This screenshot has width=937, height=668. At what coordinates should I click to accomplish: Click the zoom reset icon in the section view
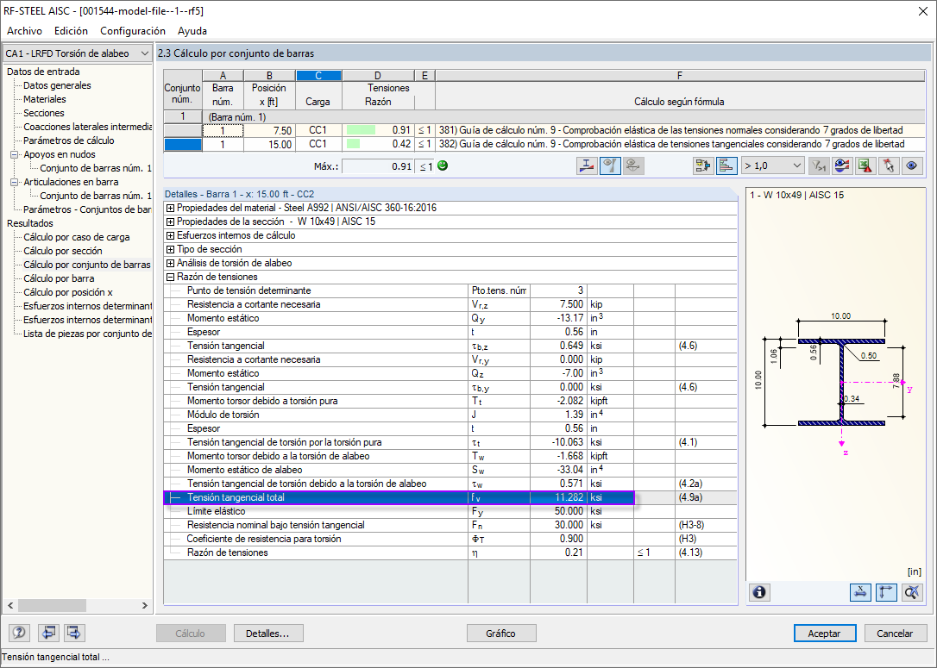tap(911, 592)
